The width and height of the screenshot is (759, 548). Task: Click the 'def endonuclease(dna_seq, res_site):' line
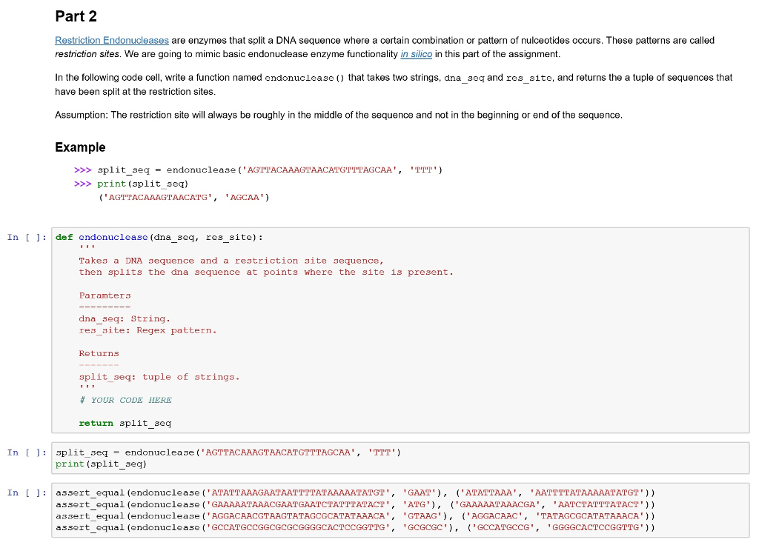pos(159,238)
